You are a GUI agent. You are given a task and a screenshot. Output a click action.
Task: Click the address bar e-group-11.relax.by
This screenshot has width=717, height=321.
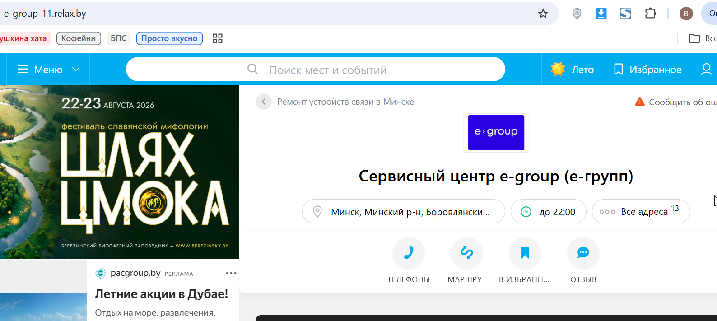(x=45, y=14)
